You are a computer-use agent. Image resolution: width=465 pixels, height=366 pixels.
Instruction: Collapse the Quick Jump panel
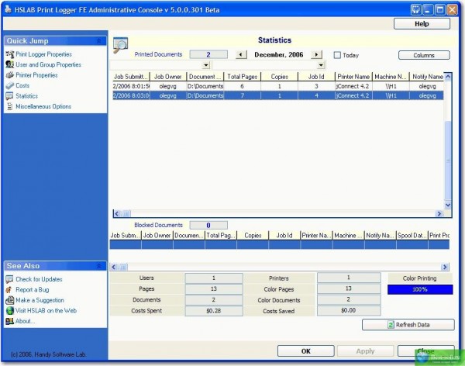point(99,40)
